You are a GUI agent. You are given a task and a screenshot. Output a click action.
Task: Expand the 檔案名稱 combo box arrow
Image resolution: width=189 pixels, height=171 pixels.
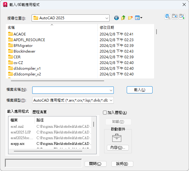111,90
